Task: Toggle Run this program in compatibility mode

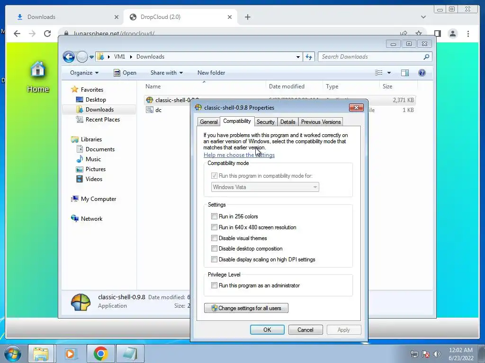Action: point(214,176)
